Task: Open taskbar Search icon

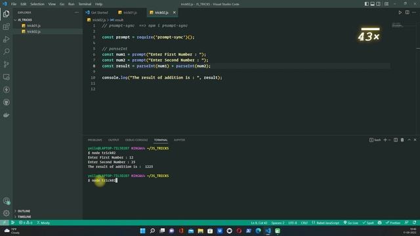Action: [152, 231]
